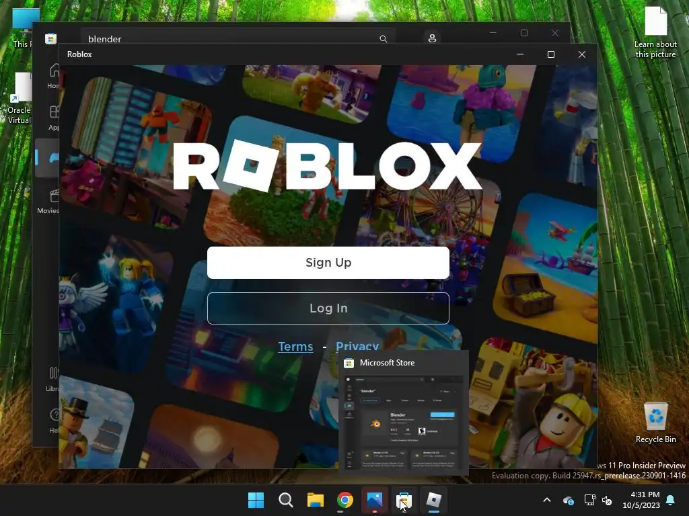Viewport: 689px width, 516px height.
Task: Open taskbar Search
Action: coord(285,500)
